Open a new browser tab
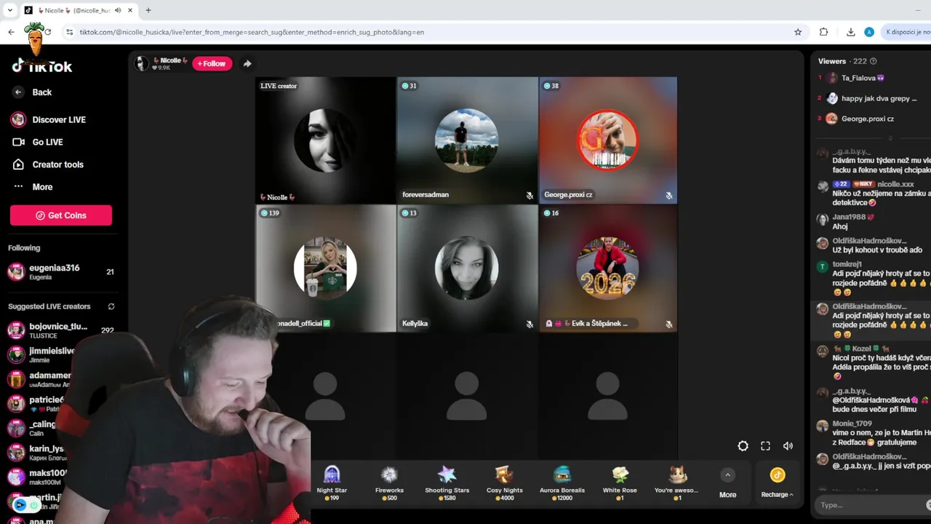The height and width of the screenshot is (524, 931). [x=148, y=10]
